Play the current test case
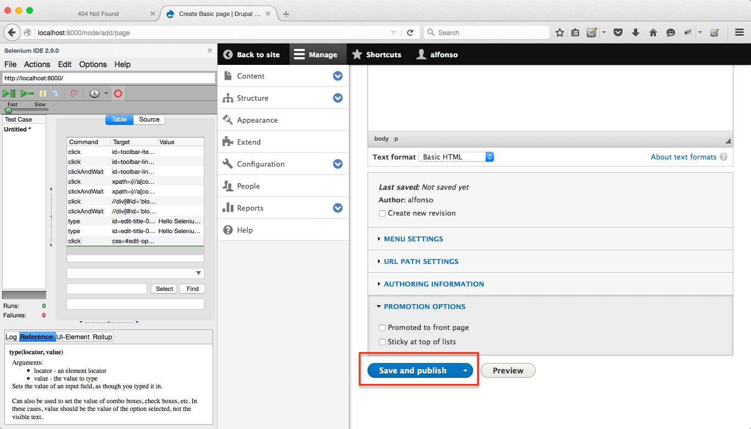751x429 pixels. tap(27, 94)
